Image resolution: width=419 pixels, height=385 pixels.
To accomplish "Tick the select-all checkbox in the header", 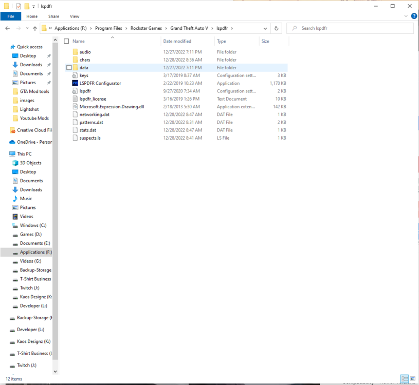I will pos(66,41).
